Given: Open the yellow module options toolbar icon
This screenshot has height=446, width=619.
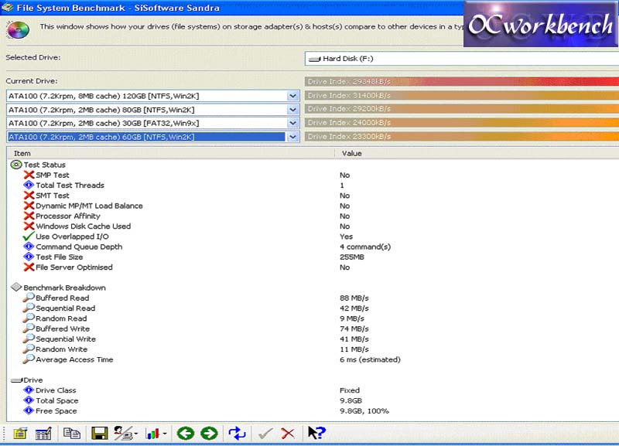Looking at the screenshot, I should [20, 434].
